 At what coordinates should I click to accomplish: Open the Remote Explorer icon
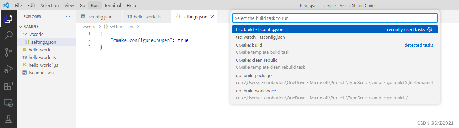pos(8,103)
